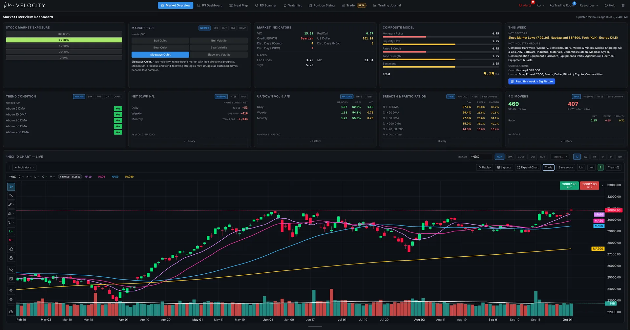
Task: Click the Velocity logo
Action: click(x=24, y=5)
